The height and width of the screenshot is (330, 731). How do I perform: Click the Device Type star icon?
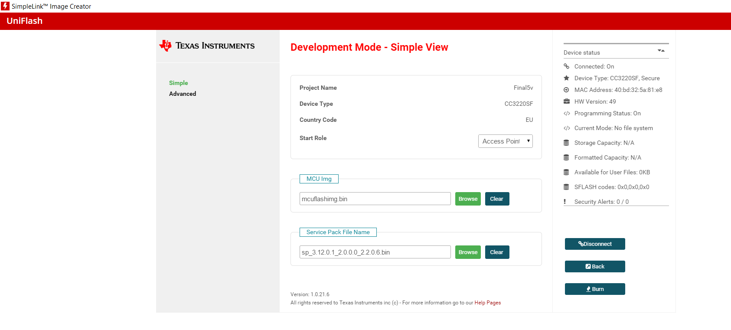tap(566, 78)
